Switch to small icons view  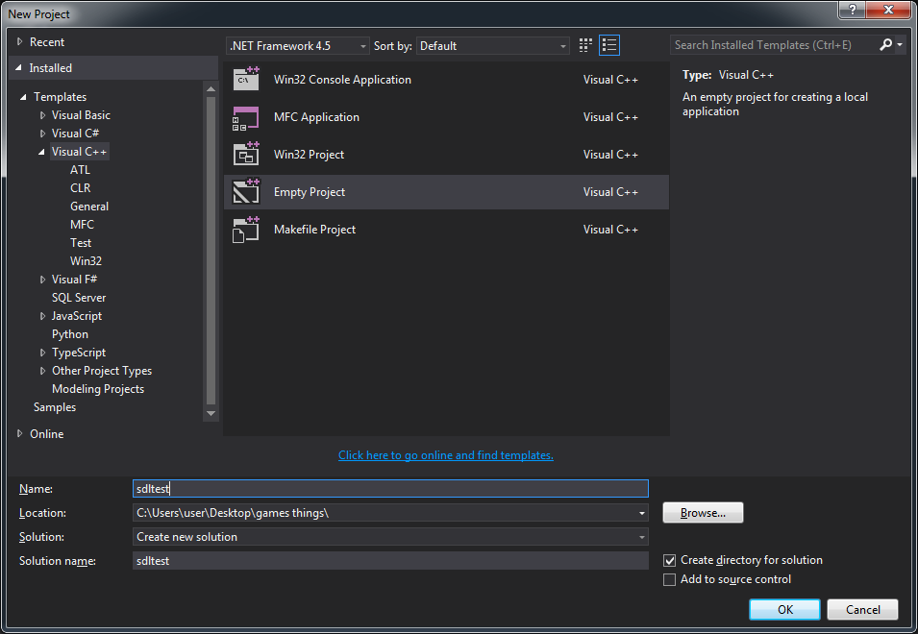click(586, 45)
